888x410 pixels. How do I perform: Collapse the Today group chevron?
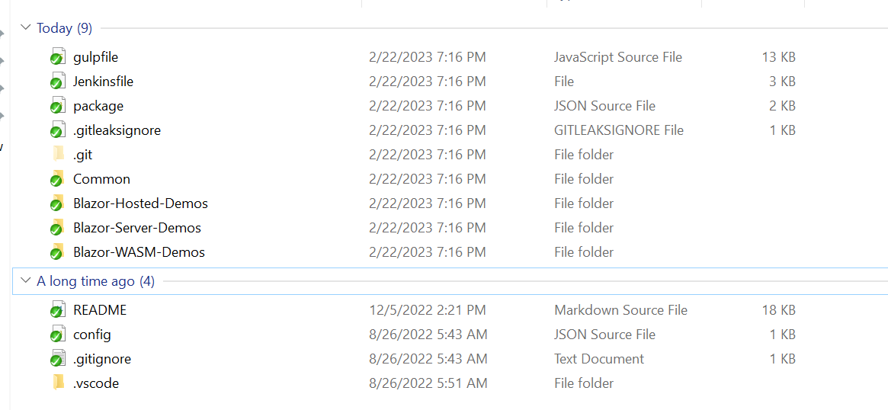24,28
